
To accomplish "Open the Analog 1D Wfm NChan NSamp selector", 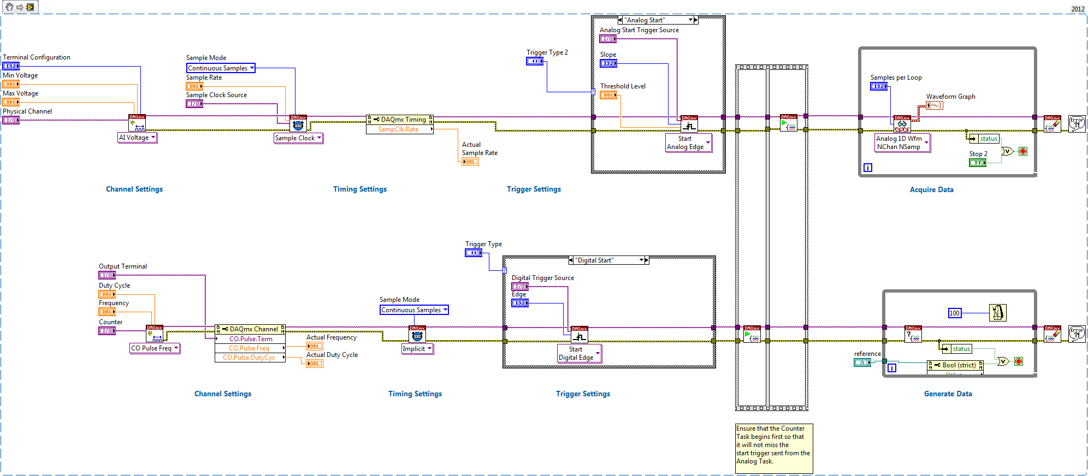I will click(x=902, y=142).
